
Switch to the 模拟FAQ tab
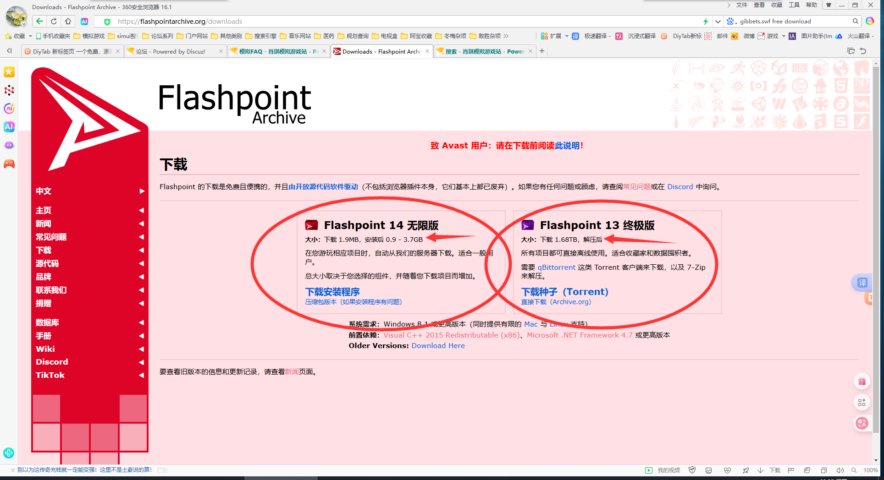click(278, 51)
